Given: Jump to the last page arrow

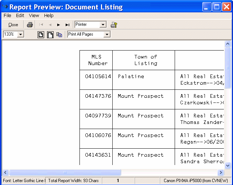Looking at the screenshot, I should [x=67, y=25].
